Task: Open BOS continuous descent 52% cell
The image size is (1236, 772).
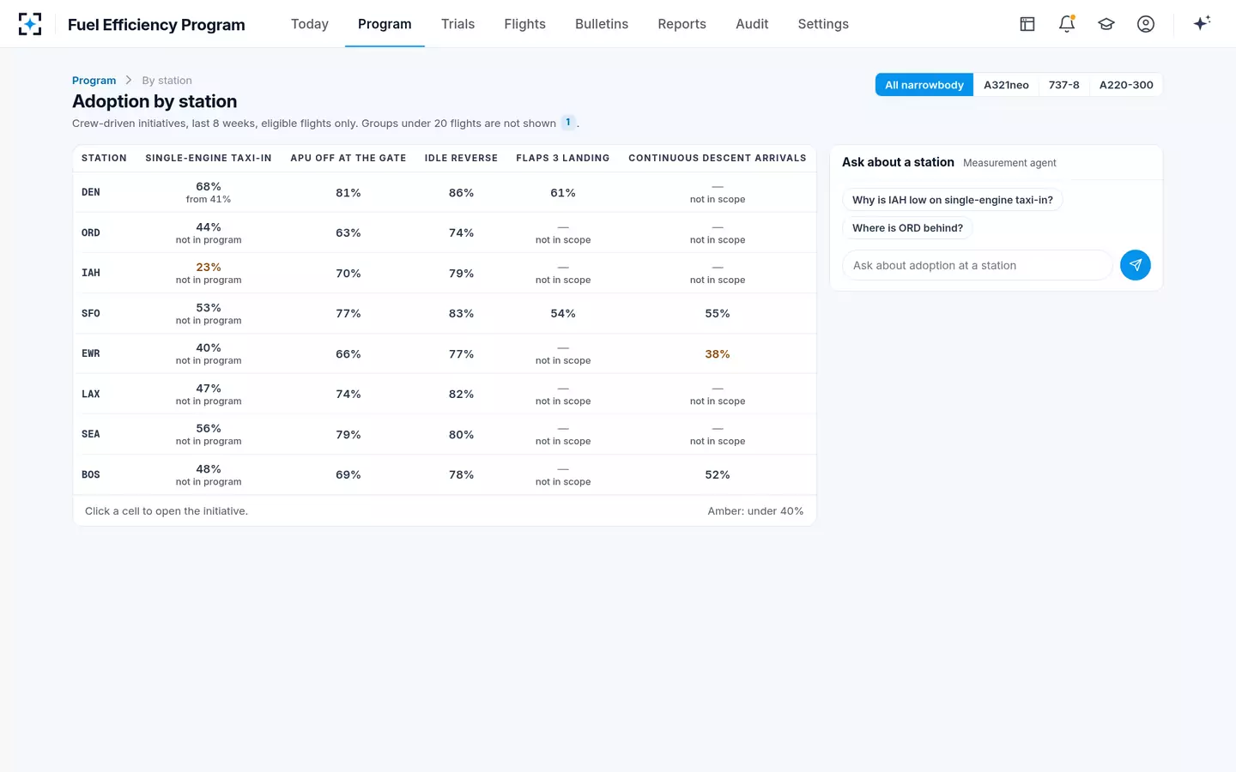Action: (718, 474)
